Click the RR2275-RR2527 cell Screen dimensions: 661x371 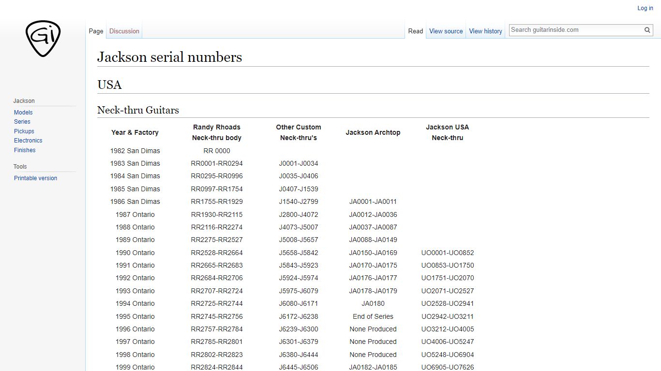pyautogui.click(x=217, y=240)
